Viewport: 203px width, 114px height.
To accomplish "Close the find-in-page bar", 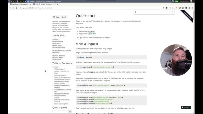I will coord(172,12).
